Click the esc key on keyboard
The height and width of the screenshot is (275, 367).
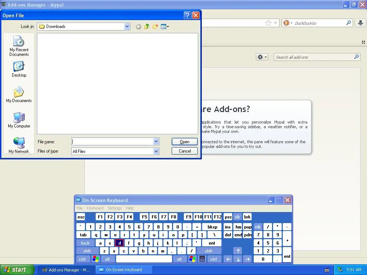coord(81,217)
